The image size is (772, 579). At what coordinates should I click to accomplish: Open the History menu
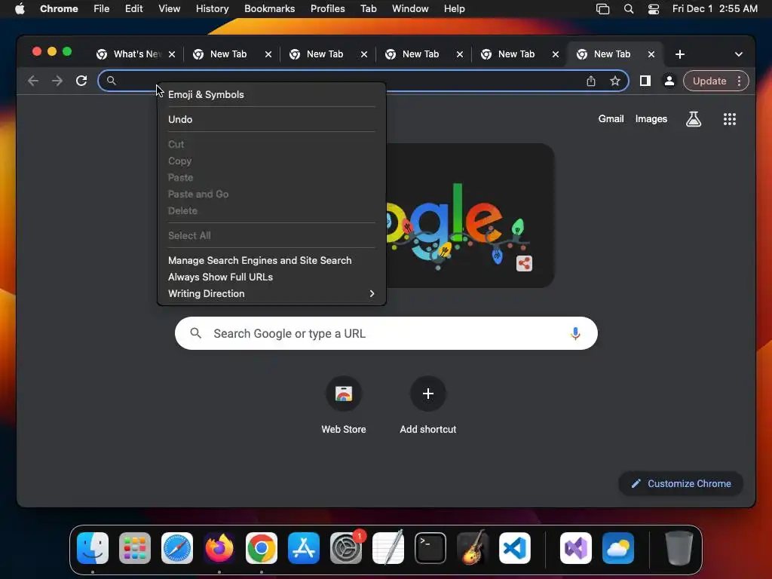coord(212,9)
